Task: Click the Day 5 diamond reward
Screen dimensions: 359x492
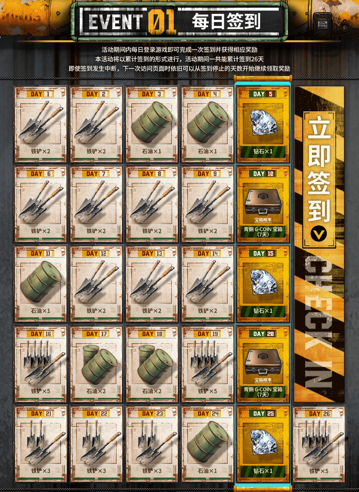Action: pos(263,124)
